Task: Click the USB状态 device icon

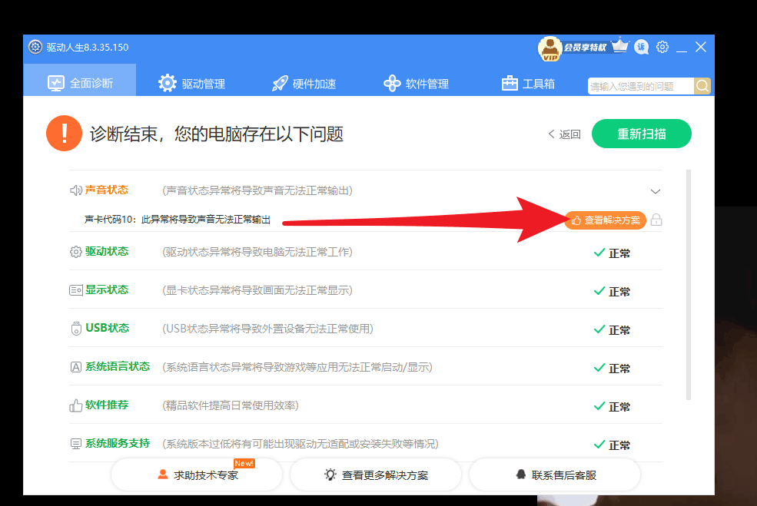Action: pos(76,329)
